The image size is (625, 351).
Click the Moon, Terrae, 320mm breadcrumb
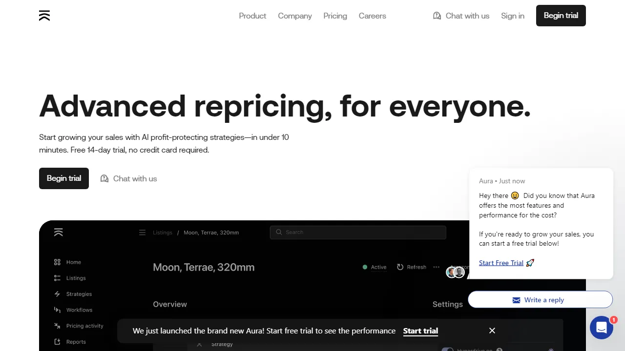pyautogui.click(x=211, y=233)
